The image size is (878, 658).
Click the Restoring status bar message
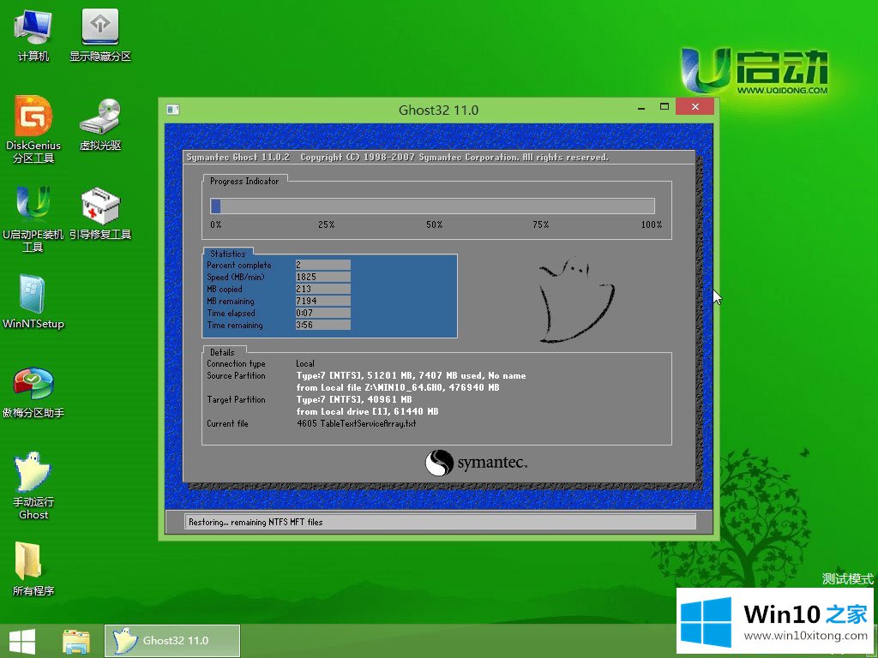pos(256,522)
